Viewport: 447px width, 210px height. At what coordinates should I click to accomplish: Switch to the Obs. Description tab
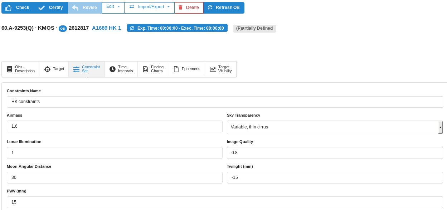pos(21,69)
